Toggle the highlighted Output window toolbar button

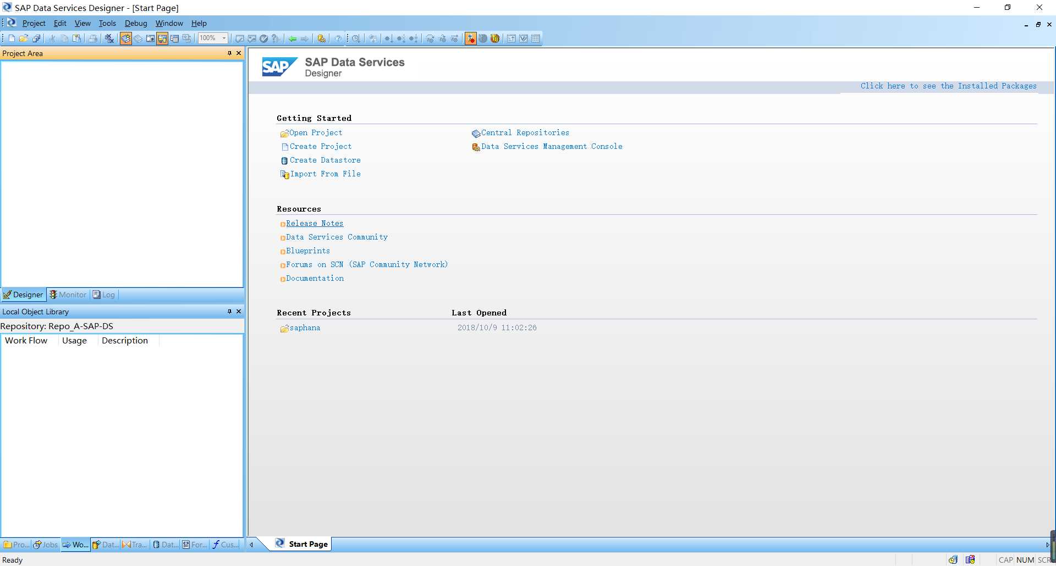tap(162, 38)
